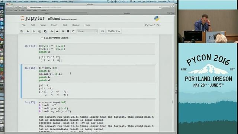Click the Safari back navigation arrow
The width and height of the screenshot is (238, 134).
pos(8,7)
